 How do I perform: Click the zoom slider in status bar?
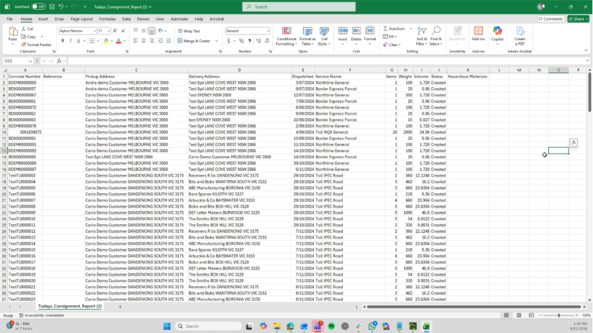[559, 315]
